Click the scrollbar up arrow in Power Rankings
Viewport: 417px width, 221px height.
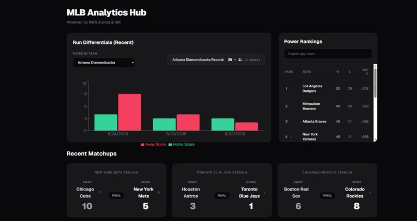[375, 66]
